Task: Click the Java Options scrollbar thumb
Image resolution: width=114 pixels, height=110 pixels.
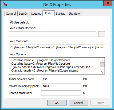Action: tap(102, 65)
